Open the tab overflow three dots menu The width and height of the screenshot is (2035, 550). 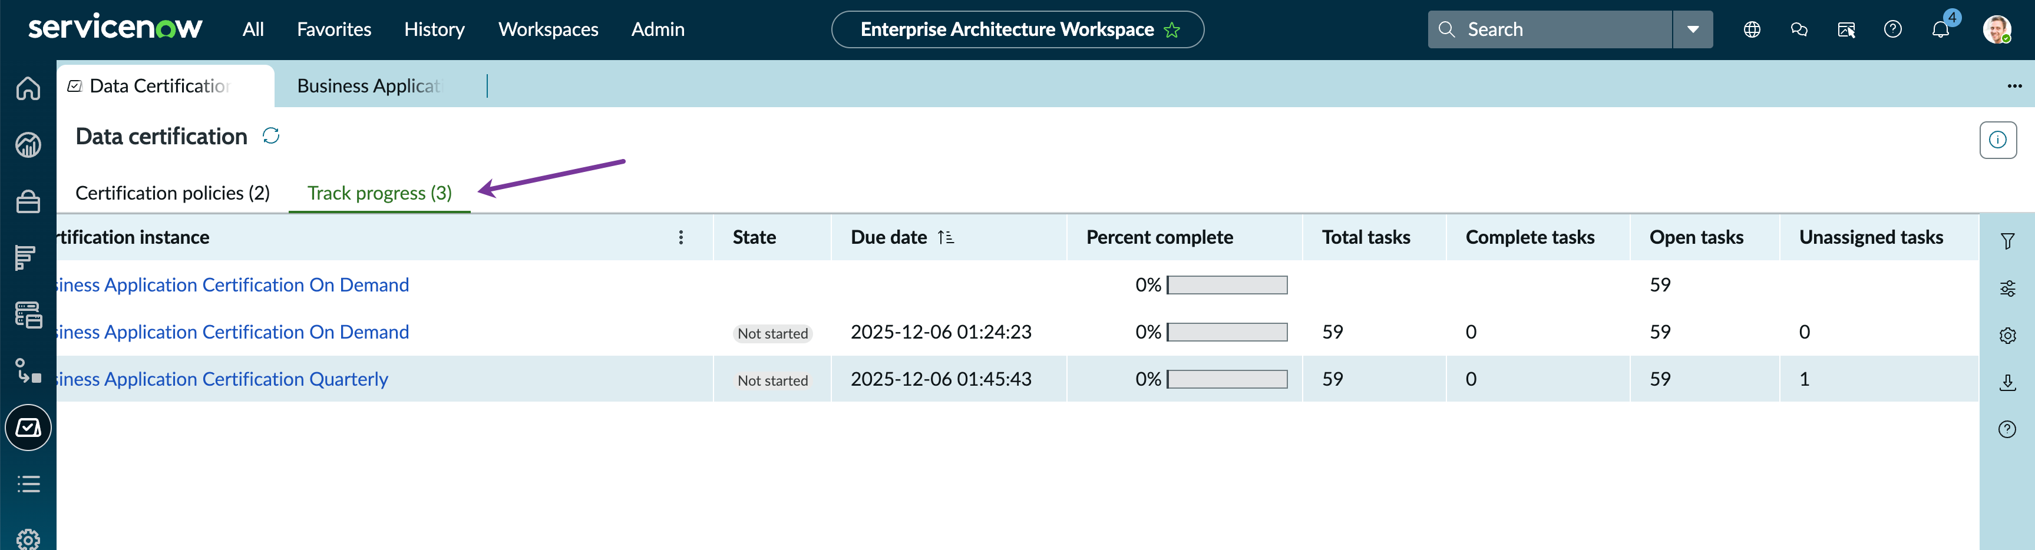click(x=2014, y=85)
